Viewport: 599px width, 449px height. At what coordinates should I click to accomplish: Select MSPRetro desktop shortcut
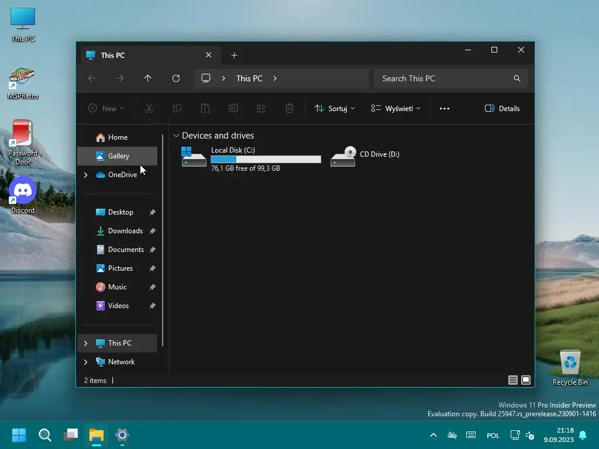[23, 84]
